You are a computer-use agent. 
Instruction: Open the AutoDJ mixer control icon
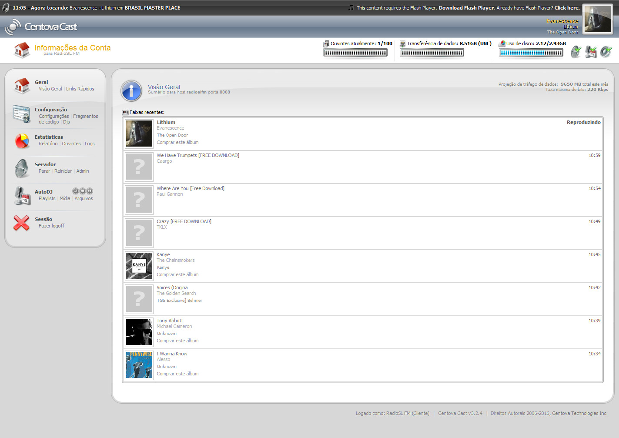click(x=76, y=191)
